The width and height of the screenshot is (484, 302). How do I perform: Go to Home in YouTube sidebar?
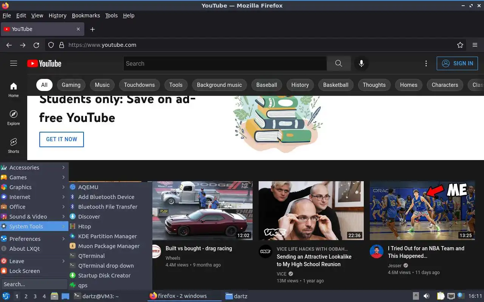[x=14, y=90]
